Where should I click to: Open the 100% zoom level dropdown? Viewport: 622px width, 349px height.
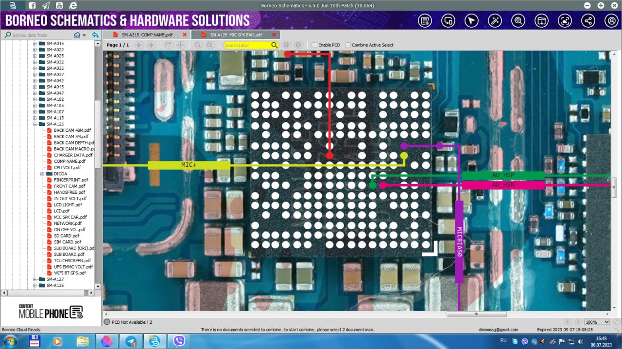coord(606,322)
